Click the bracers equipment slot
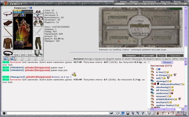Viewport: 189px width, 117px height. click(x=8, y=23)
